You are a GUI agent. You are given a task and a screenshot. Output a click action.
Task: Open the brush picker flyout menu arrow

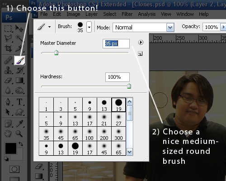[141, 43]
